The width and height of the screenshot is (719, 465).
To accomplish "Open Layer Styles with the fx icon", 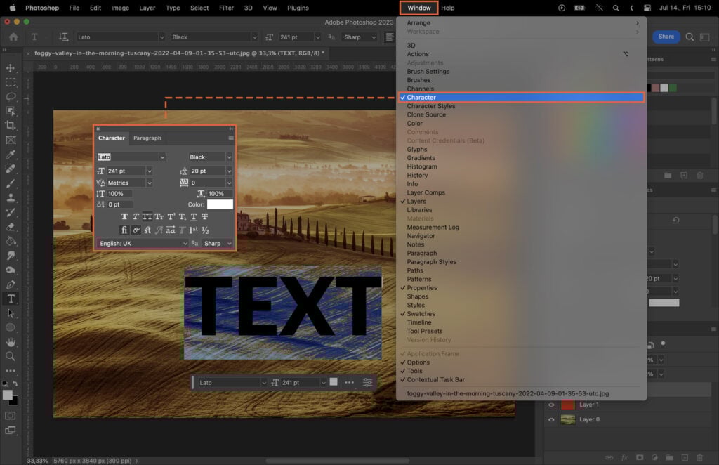I will point(624,457).
